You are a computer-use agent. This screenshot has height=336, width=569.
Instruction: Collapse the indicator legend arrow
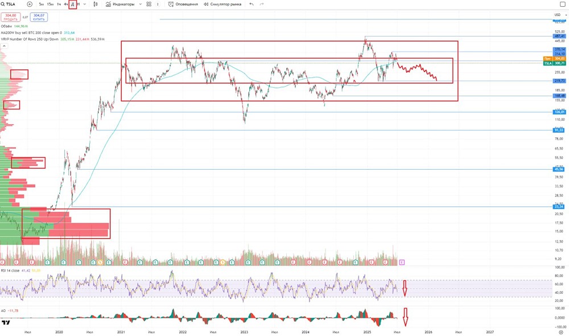coord(4,46)
